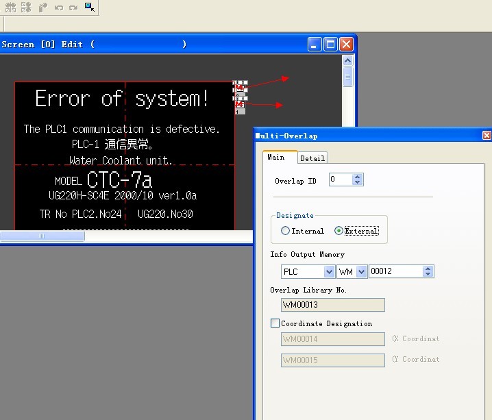The height and width of the screenshot is (420, 492).
Task: Increase the Overlap ID value
Action: pyautogui.click(x=357, y=177)
